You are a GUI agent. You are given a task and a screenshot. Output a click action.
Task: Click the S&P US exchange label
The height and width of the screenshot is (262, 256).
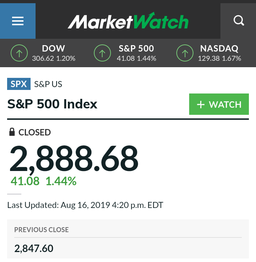pyautogui.click(x=48, y=84)
